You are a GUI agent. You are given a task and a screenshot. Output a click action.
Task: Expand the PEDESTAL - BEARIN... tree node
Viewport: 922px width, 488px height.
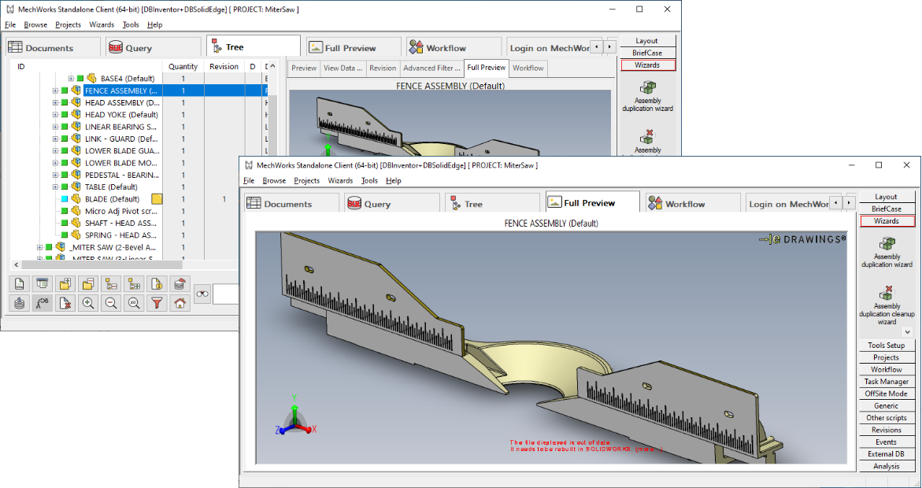click(56, 176)
